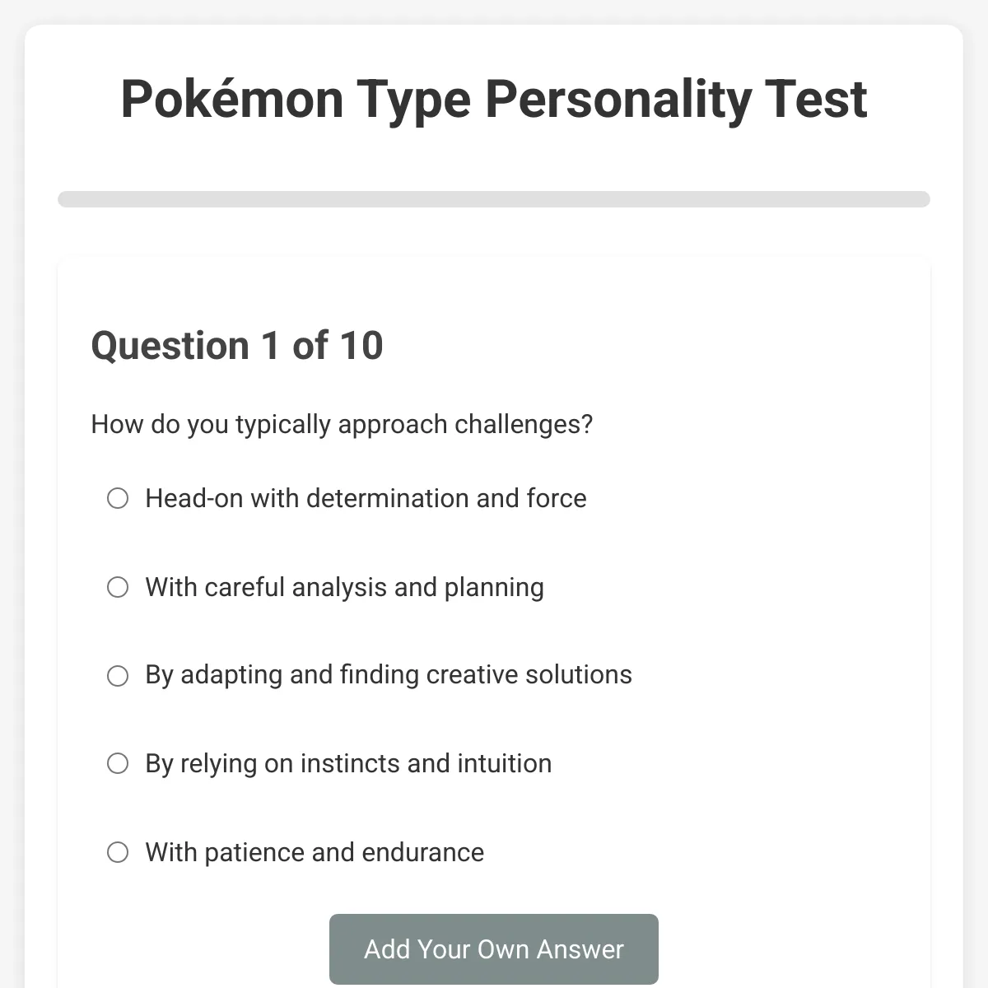
Task: Answer the question with the force-based option circle
Action: tap(118, 498)
